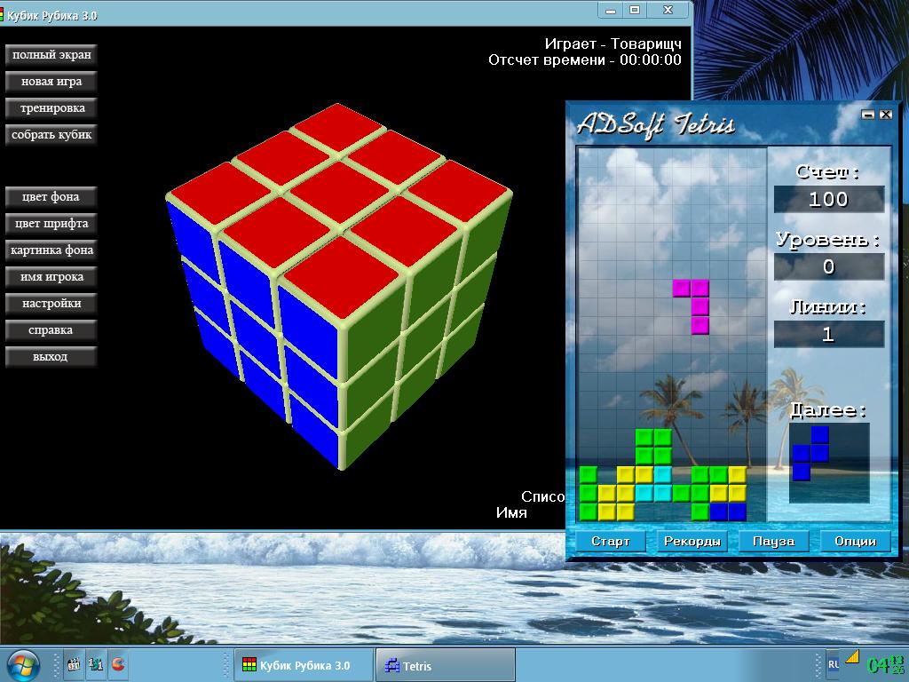909x682 pixels.
Task: Click 'Пауза' to pause Tetris
Action: click(x=773, y=541)
